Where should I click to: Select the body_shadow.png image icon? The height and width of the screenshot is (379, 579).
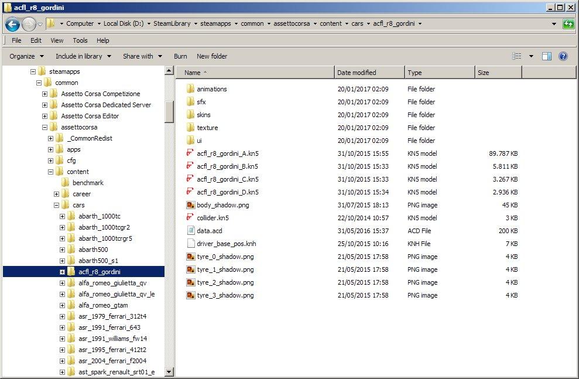click(190, 205)
